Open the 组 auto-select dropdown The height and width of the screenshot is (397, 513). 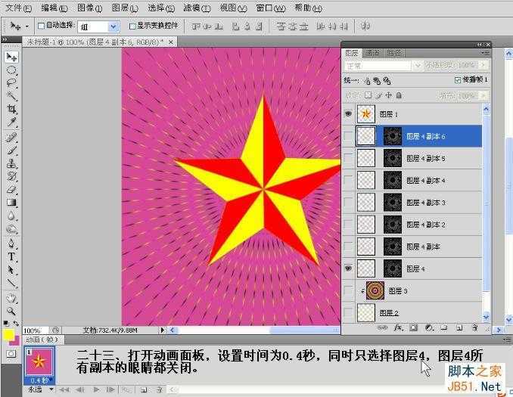pyautogui.click(x=113, y=26)
